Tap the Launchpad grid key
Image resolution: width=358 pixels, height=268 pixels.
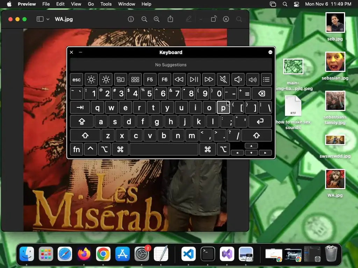[x=135, y=79]
